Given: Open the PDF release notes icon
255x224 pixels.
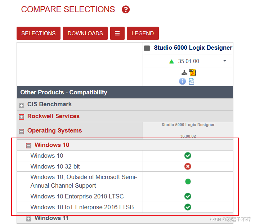Looking at the screenshot, I should (192, 72).
